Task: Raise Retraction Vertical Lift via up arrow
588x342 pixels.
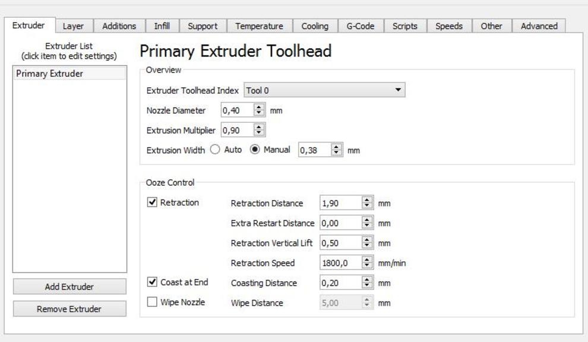Action: [x=367, y=240]
